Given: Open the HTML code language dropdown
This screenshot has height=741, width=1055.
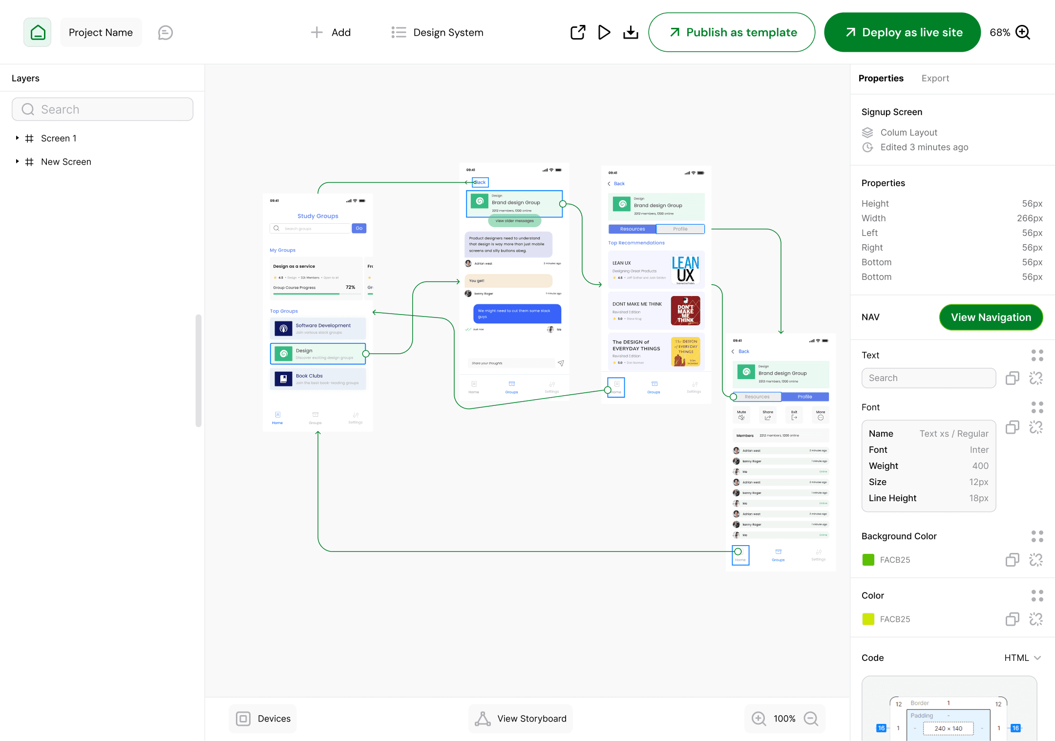Looking at the screenshot, I should pos(1023,658).
